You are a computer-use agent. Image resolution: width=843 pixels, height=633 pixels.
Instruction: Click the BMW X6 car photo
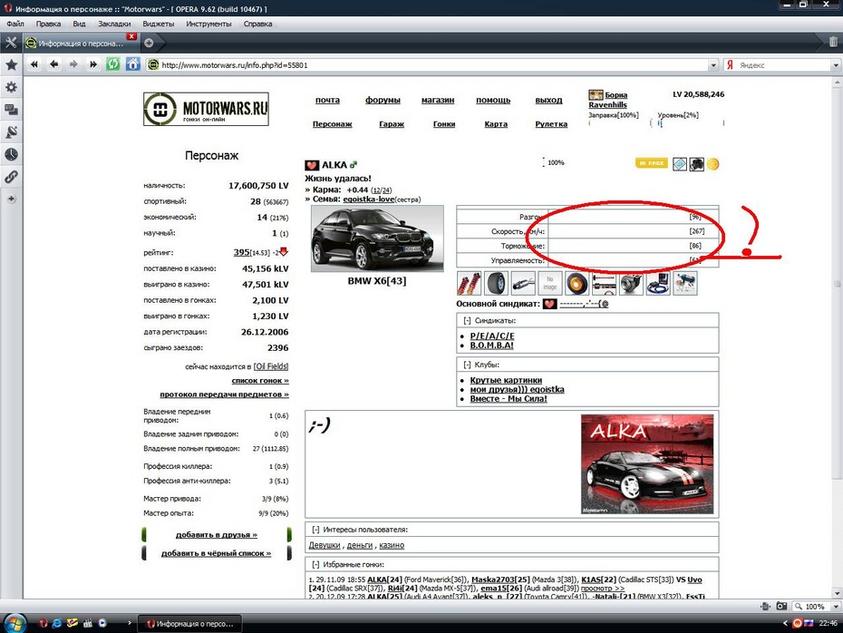coord(377,239)
